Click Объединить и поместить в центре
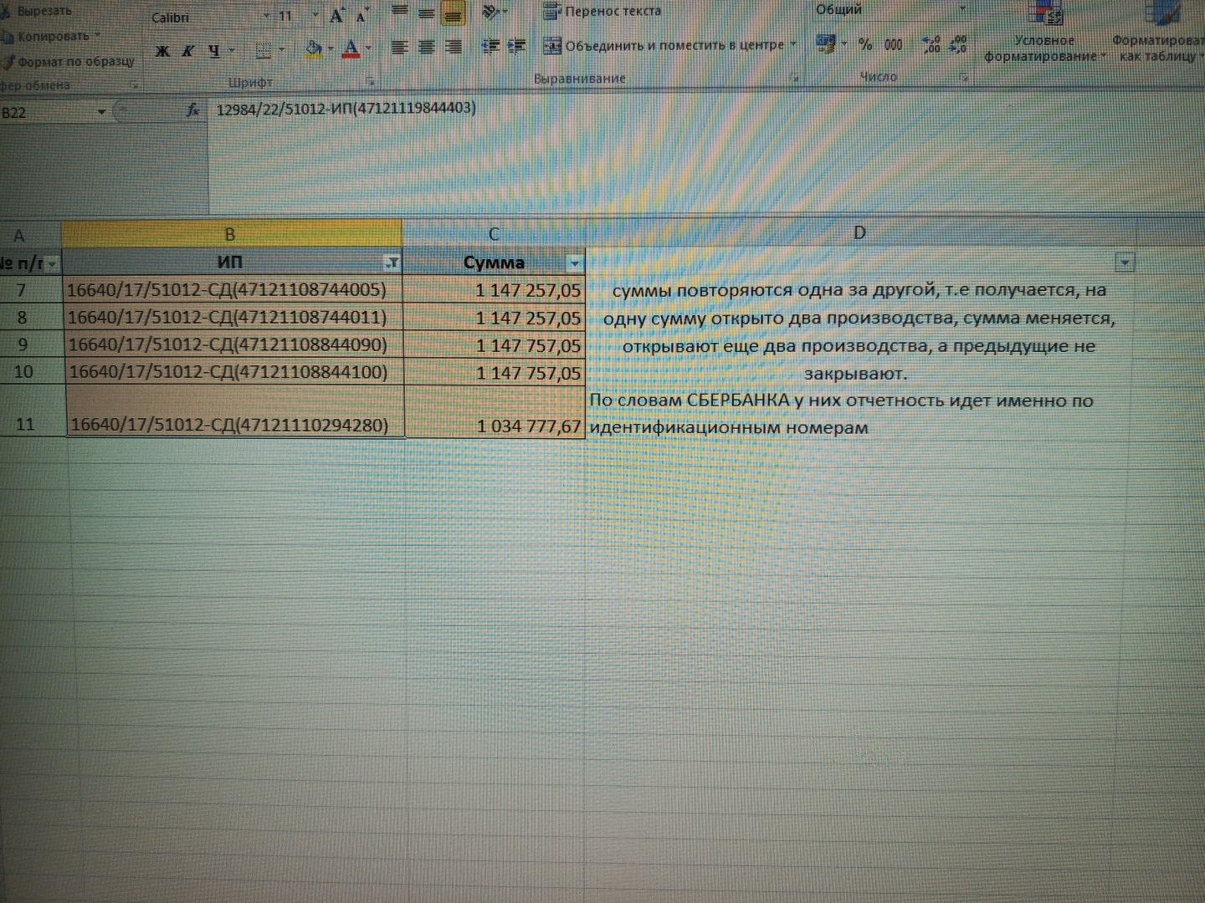 click(665, 45)
